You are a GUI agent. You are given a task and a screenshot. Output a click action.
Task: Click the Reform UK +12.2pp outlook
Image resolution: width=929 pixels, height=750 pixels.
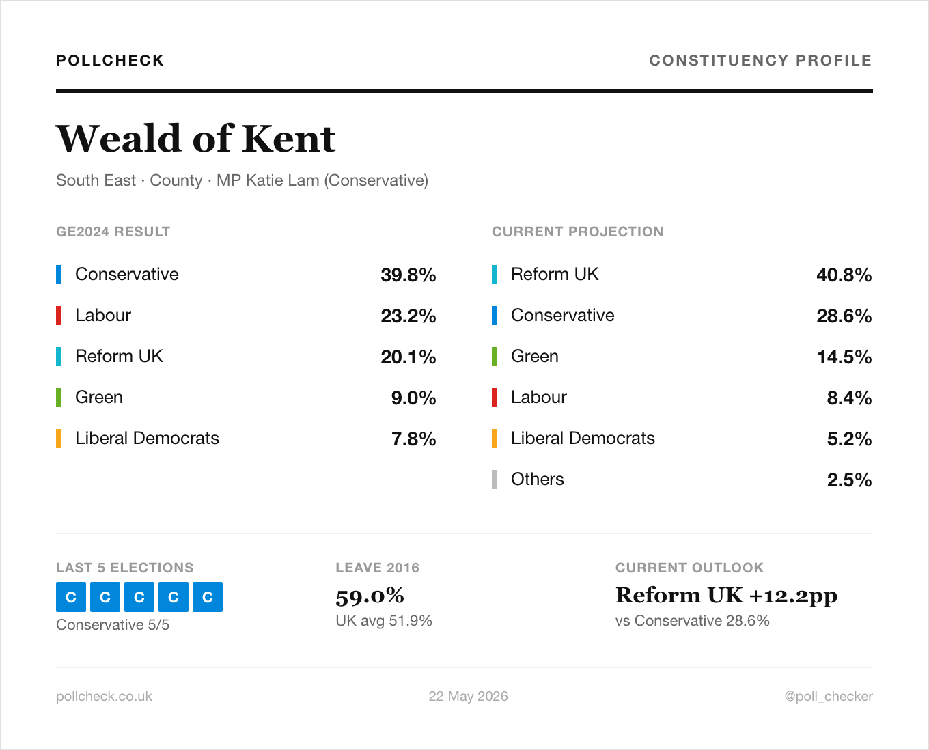[726, 596]
